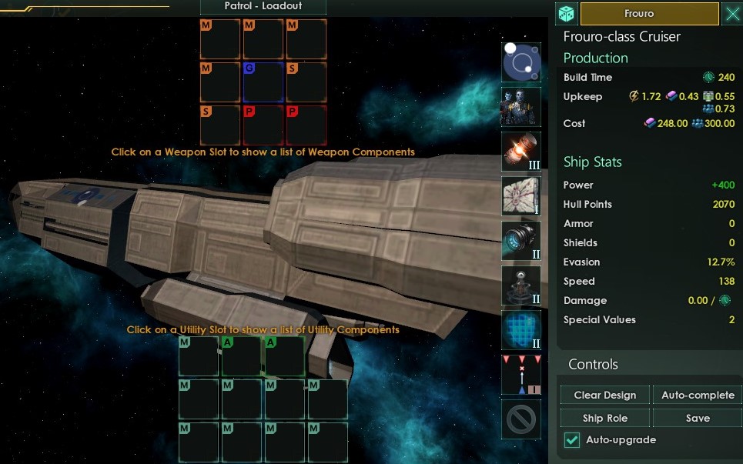Image resolution: width=743 pixels, height=464 pixels.
Task: Click the Auto-complete button
Action: tap(698, 395)
